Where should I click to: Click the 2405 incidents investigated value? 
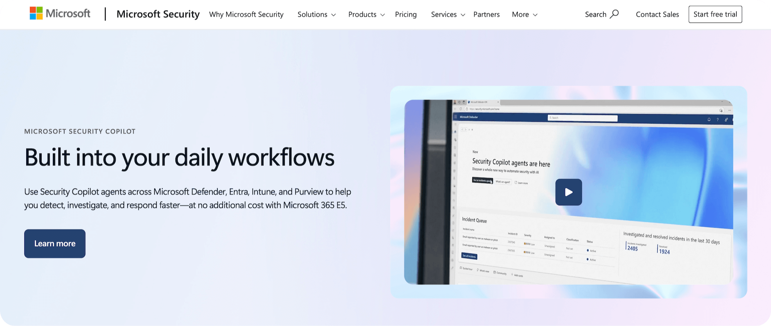633,248
